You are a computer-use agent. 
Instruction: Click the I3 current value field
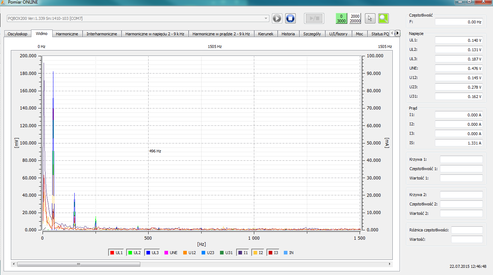point(459,133)
